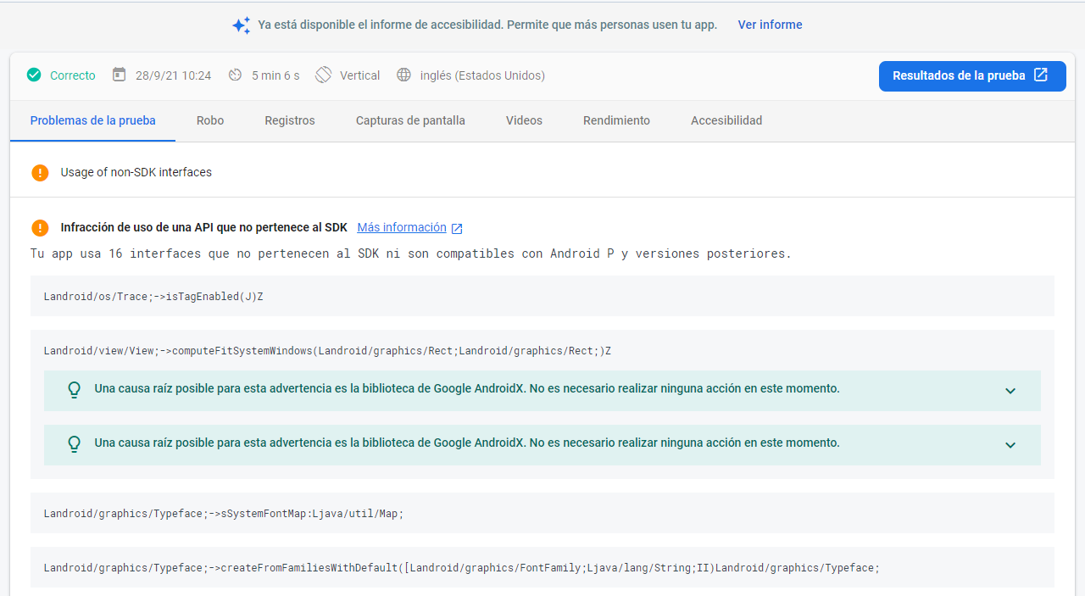Click the sparkle icon in the accessibility banner

pyautogui.click(x=241, y=25)
